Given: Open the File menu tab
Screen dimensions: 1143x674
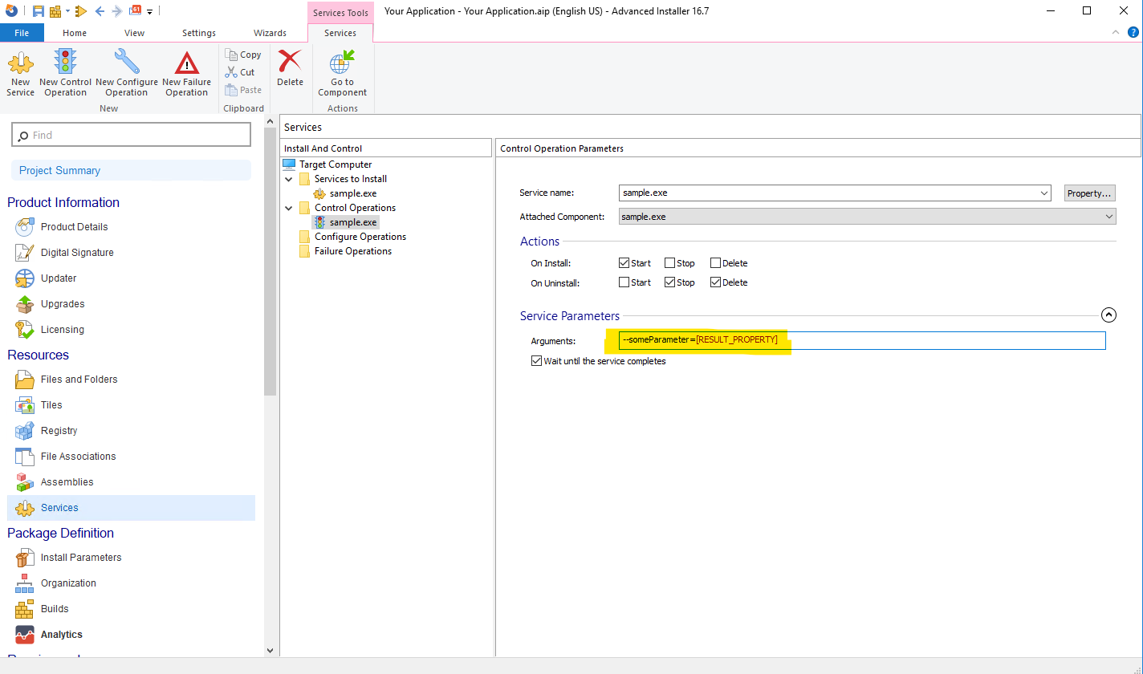Looking at the screenshot, I should click(22, 33).
